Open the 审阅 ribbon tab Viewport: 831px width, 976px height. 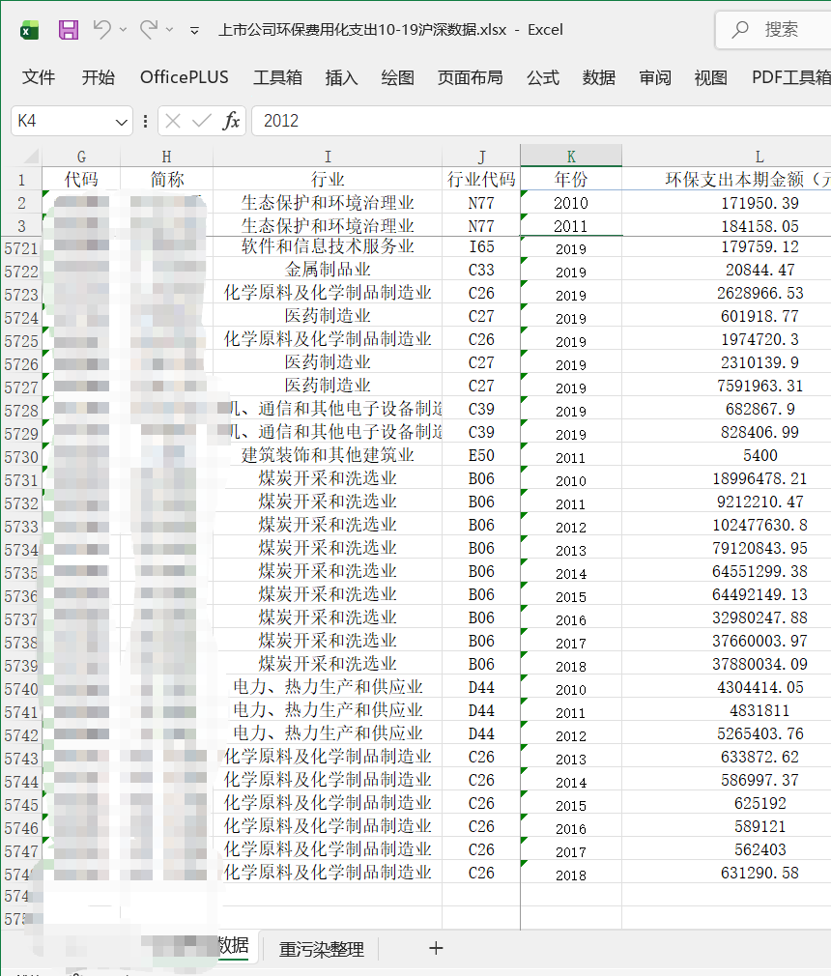coord(655,77)
